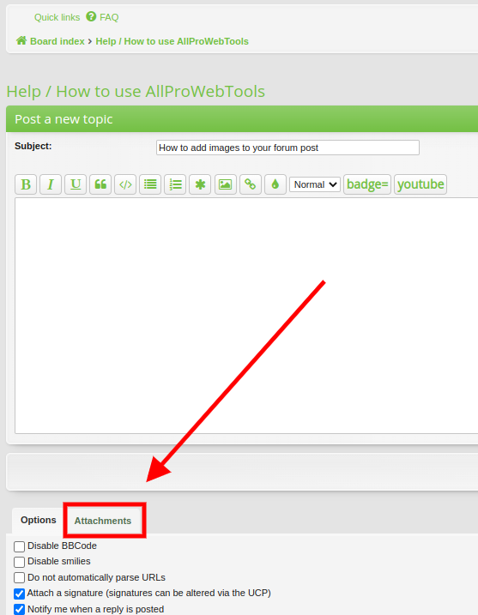The image size is (478, 615).
Task: Click the FAQ question mark icon
Action: [x=91, y=16]
